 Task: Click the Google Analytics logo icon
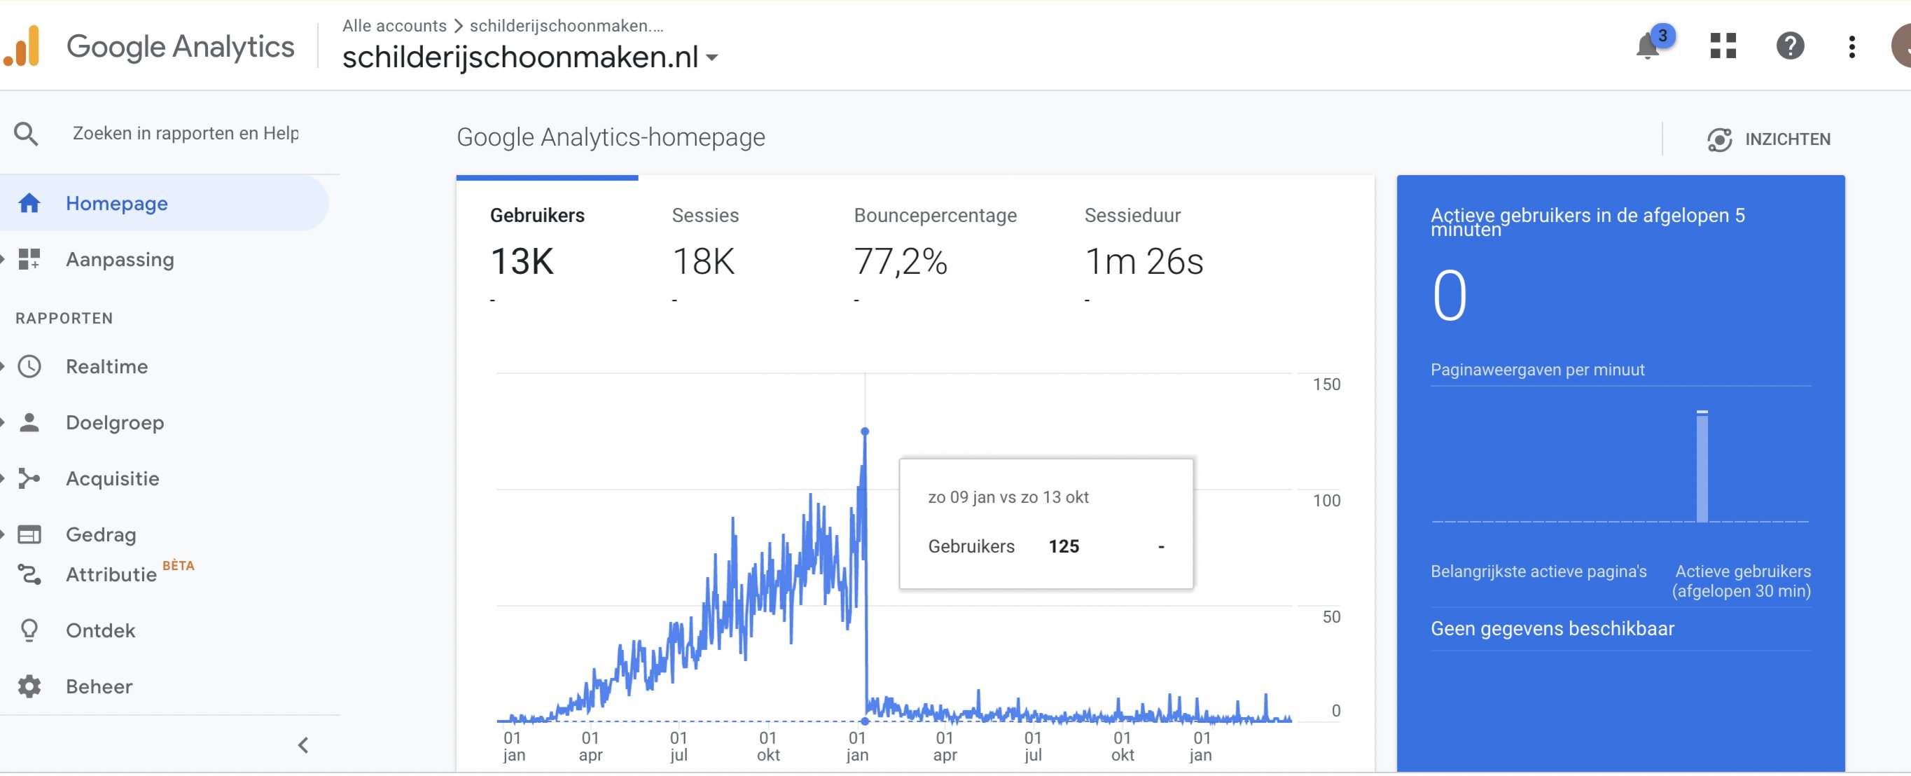22,46
